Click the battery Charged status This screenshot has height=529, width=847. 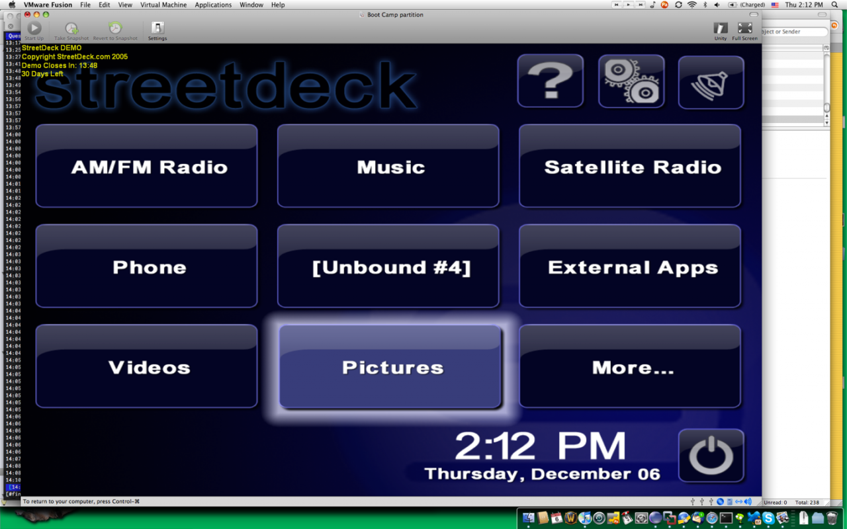[x=746, y=5]
